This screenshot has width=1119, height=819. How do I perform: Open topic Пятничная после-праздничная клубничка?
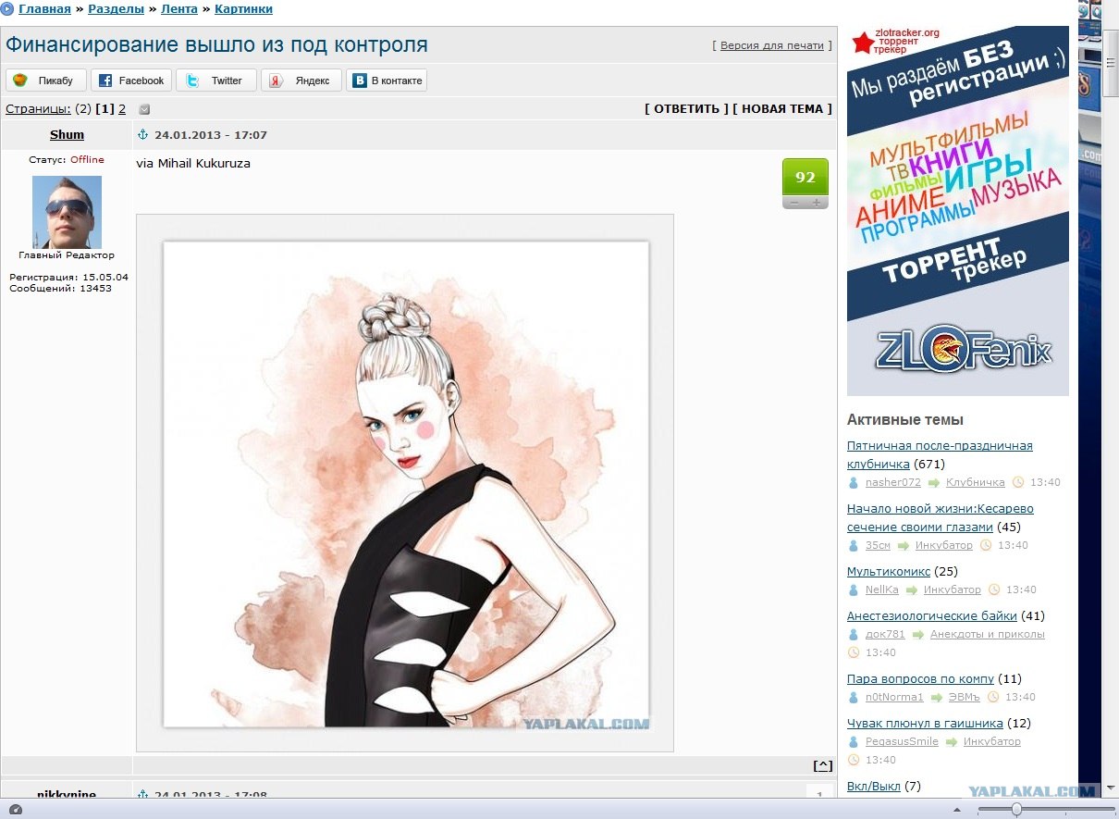[940, 454]
